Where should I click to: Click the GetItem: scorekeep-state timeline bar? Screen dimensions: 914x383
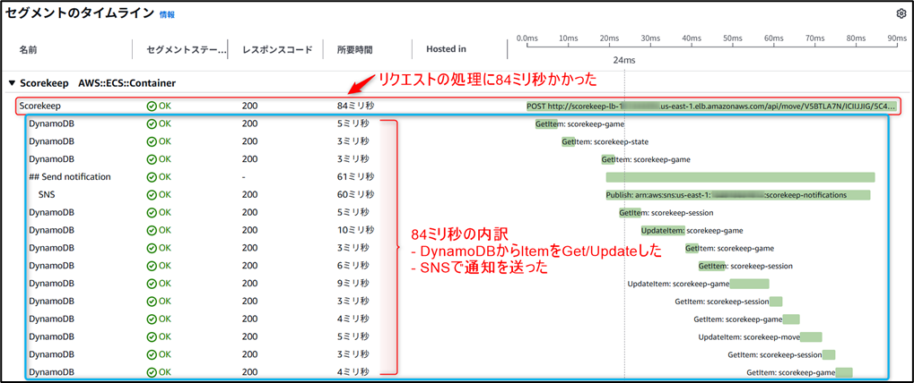coord(569,141)
